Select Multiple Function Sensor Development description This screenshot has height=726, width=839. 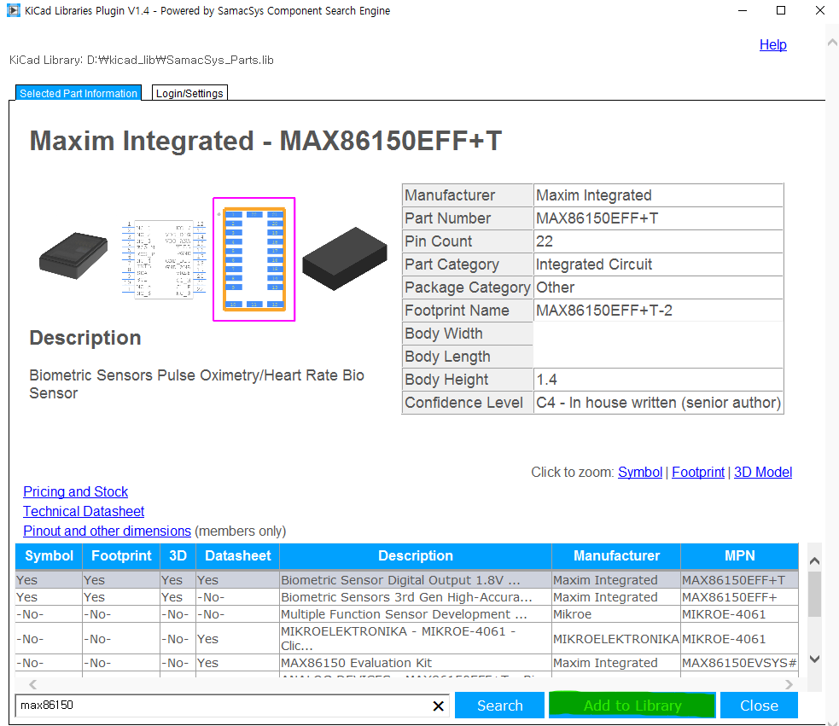415,614
